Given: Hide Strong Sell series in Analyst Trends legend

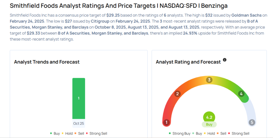Looking at the screenshot, I should click(97, 133).
